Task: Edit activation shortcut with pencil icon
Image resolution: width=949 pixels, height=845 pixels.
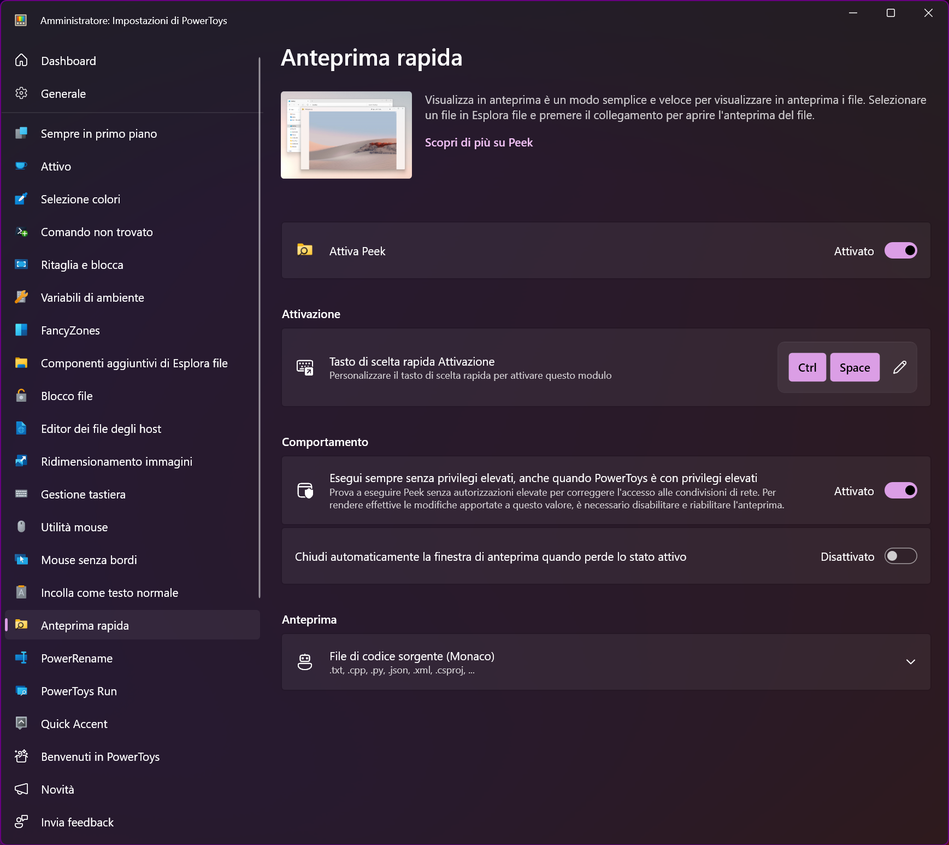Action: tap(900, 367)
